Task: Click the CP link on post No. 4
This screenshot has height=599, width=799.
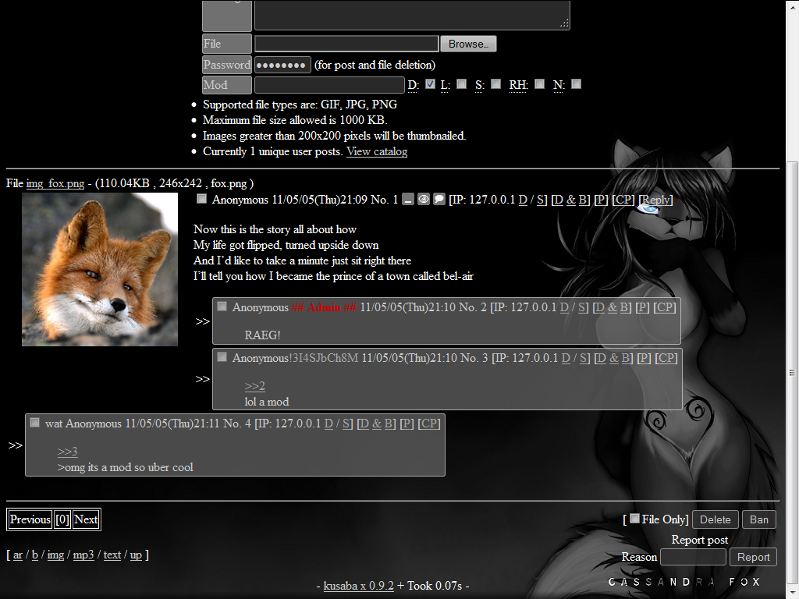Action: 428,424
